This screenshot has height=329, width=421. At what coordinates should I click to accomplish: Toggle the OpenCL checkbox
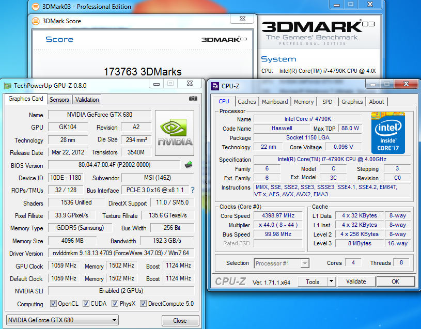53,304
